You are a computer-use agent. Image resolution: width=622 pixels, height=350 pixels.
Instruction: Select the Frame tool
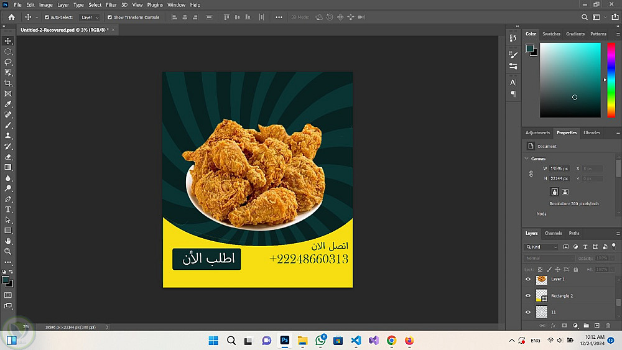[8, 93]
